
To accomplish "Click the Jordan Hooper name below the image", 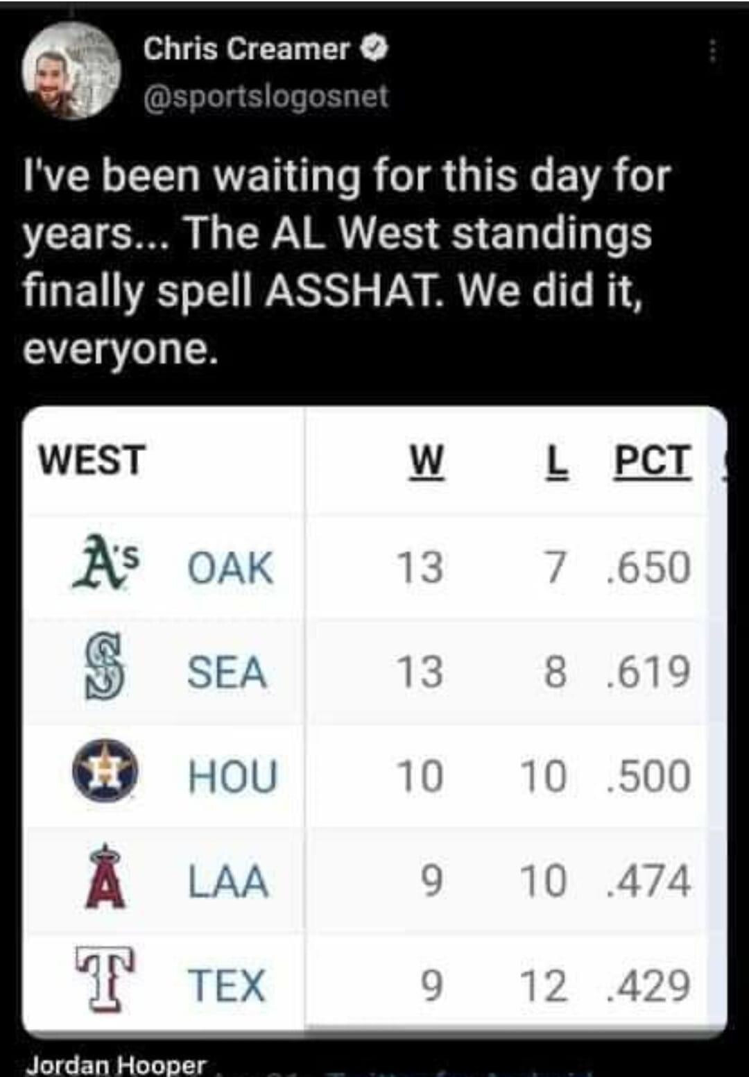I will tap(116, 1065).
